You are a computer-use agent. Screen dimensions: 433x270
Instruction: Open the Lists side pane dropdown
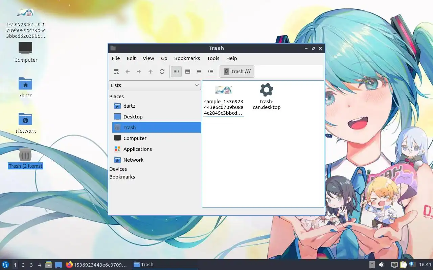click(155, 85)
